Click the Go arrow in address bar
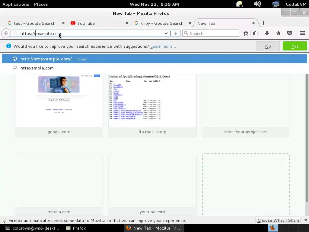Viewport: 309px width, 232px height. (175, 33)
